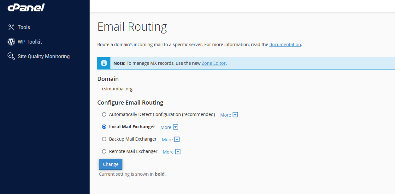
Task: Select the Local Mail Exchanger option
Action: click(x=104, y=127)
